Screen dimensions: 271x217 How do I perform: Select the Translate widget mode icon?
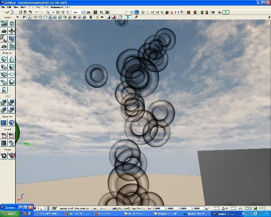point(53,12)
